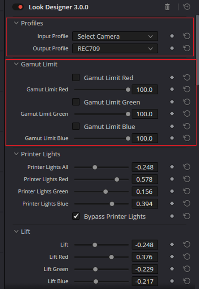Collapse the Profiles section
This screenshot has height=289, width=199.
click(x=16, y=23)
